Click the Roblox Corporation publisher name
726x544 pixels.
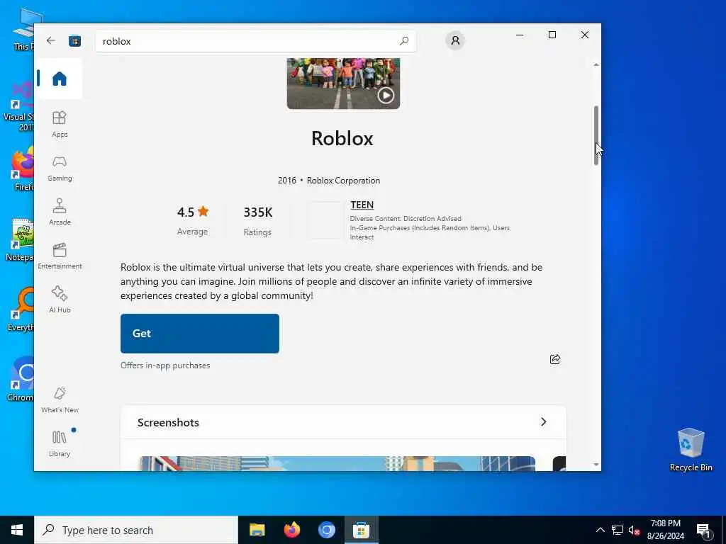click(343, 181)
